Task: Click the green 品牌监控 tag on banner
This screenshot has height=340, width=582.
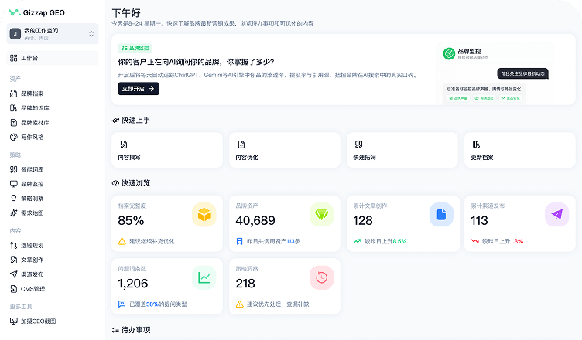Action: [135, 48]
